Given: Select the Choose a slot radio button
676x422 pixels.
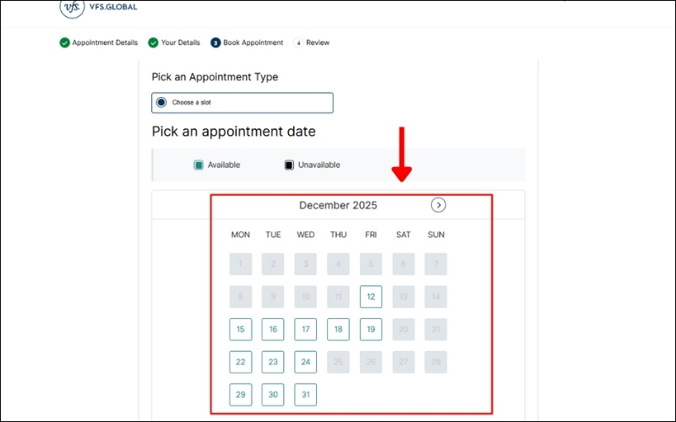Looking at the screenshot, I should [161, 103].
